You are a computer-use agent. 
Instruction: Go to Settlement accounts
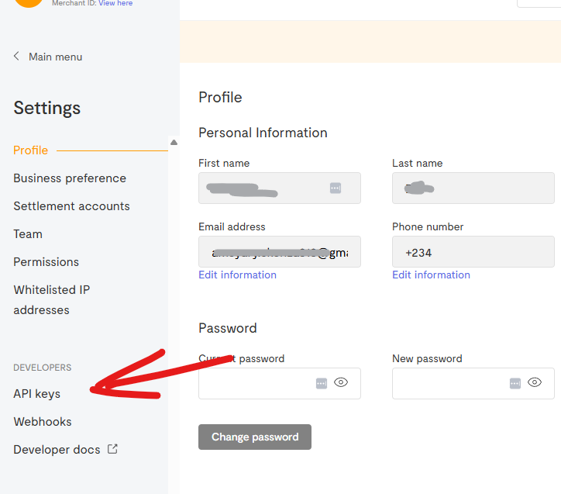pos(71,206)
